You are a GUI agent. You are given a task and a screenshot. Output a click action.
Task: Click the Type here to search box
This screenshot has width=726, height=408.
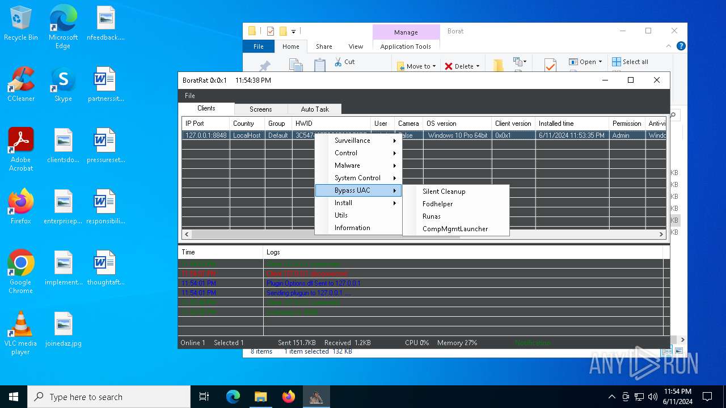tap(109, 397)
